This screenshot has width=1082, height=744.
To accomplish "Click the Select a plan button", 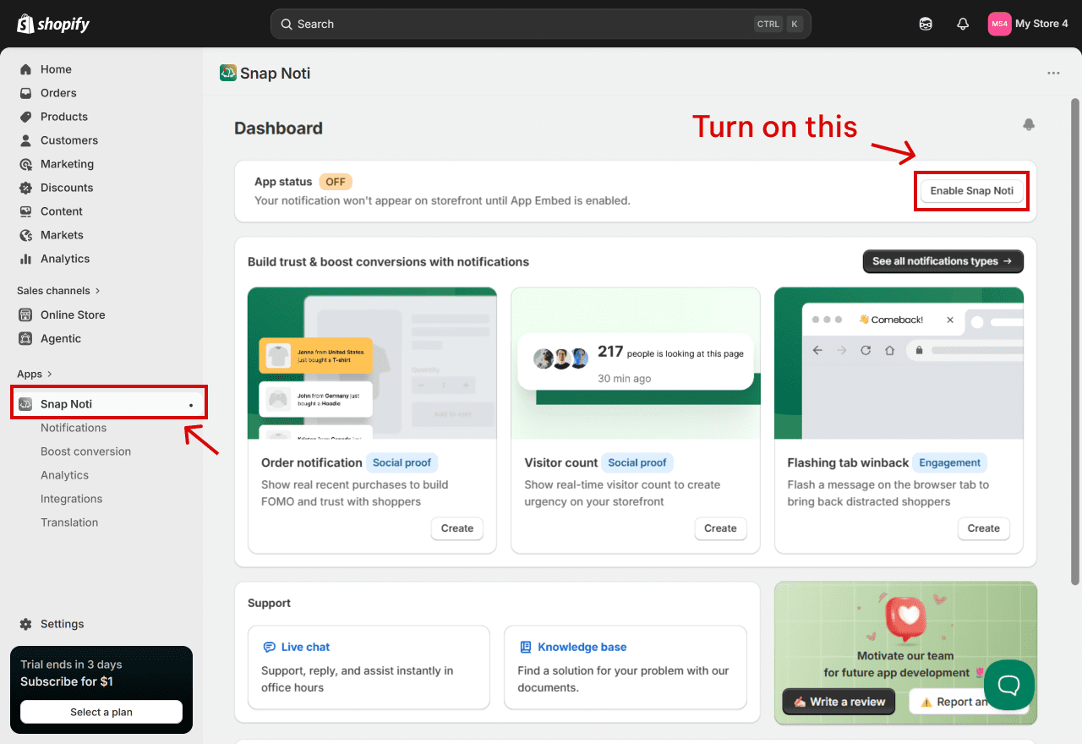I will [x=101, y=712].
